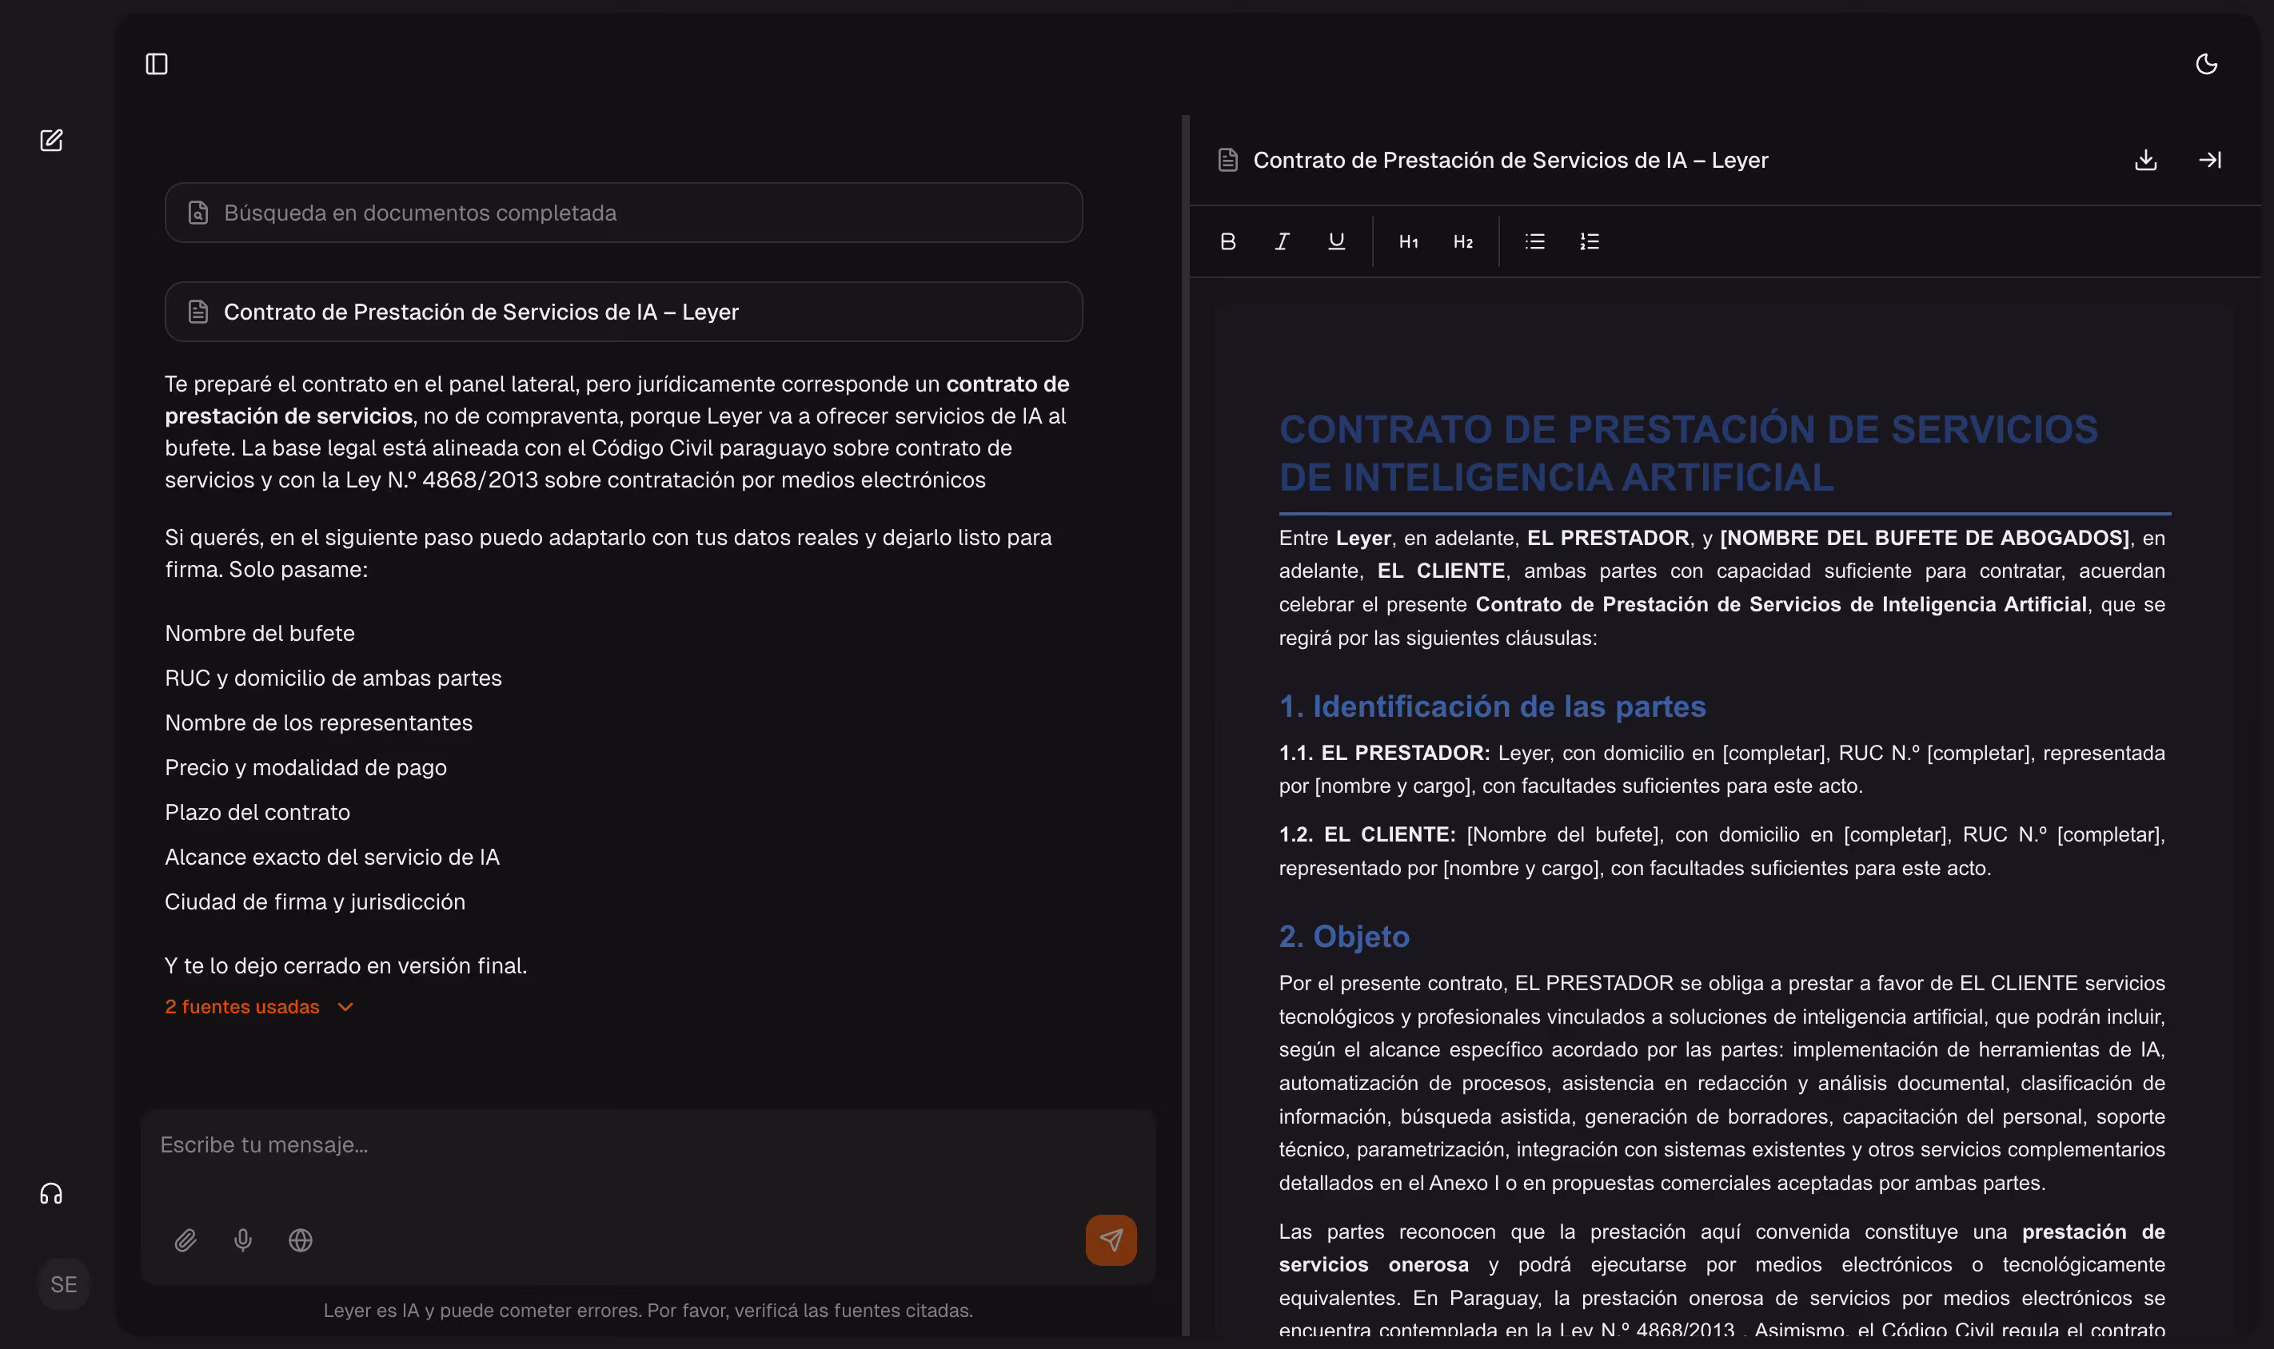The width and height of the screenshot is (2274, 1349).
Task: Download the contract document
Action: pyautogui.click(x=2147, y=159)
